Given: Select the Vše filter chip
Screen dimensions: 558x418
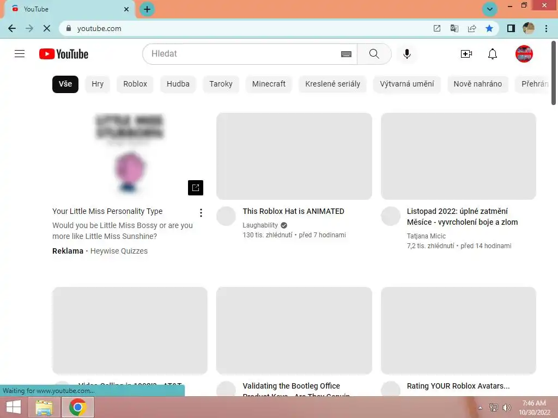Looking at the screenshot, I should point(65,84).
